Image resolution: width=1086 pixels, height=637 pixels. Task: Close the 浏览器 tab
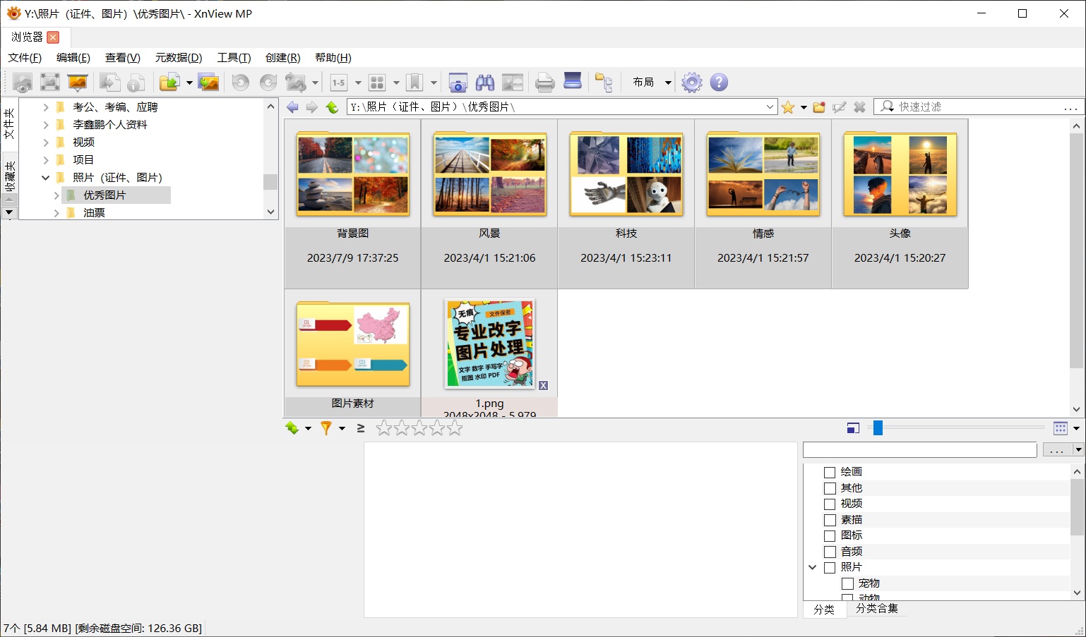point(53,37)
